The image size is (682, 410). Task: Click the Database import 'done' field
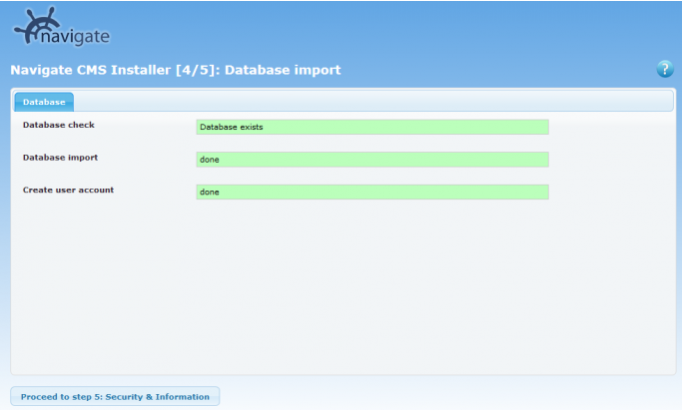[x=372, y=160]
